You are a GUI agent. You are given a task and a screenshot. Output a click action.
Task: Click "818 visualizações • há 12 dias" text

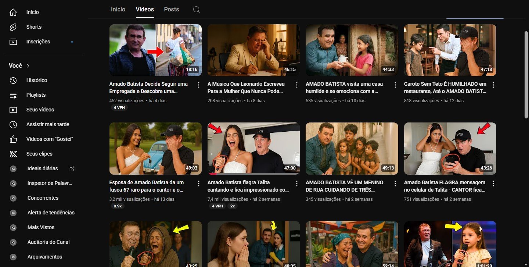pyautogui.click(x=434, y=101)
